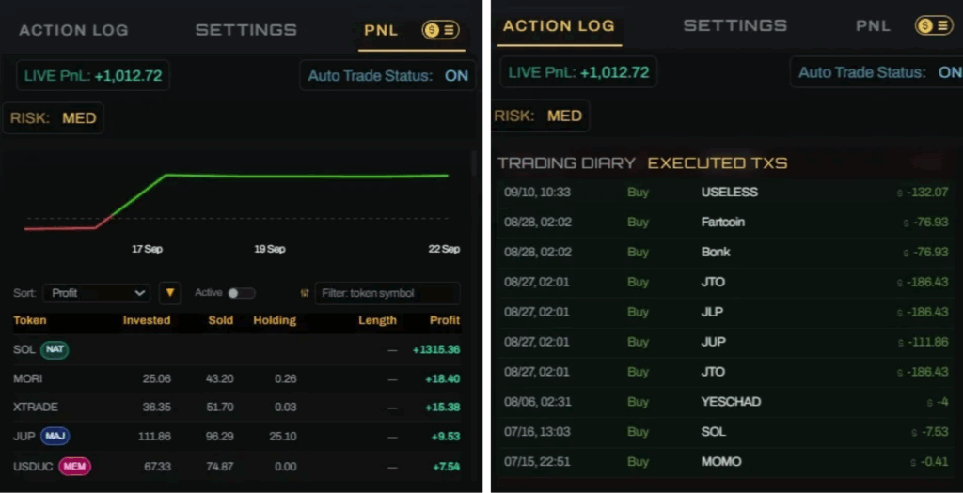
Task: Open the Sort dropdown showing Profit
Action: (x=96, y=293)
